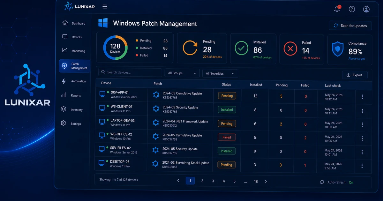The image size is (383, 201).
Task: Select page 3 in pagination
Action: (x=213, y=181)
